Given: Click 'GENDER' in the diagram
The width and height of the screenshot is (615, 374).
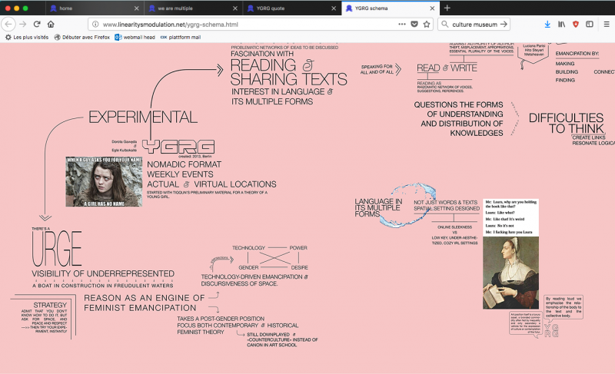Looking at the screenshot, I should click(248, 267).
